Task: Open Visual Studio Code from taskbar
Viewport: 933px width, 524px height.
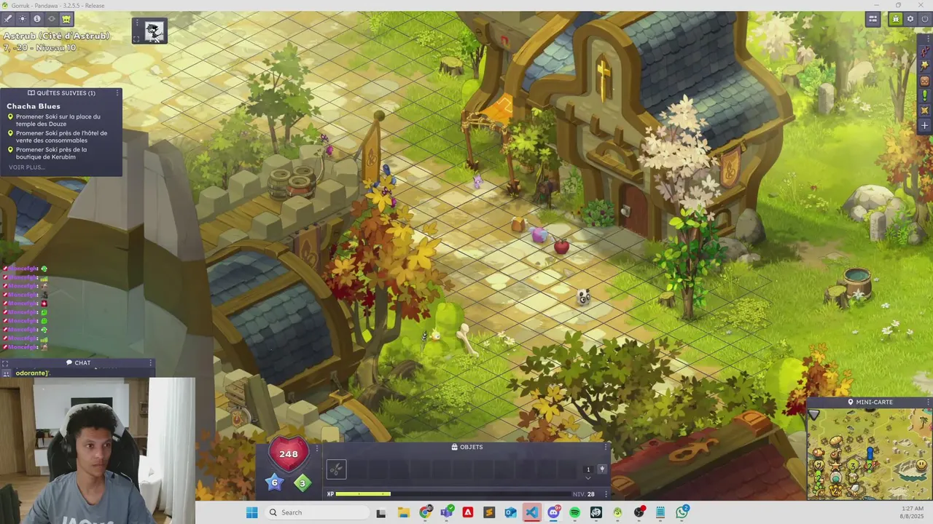Action: click(x=532, y=512)
